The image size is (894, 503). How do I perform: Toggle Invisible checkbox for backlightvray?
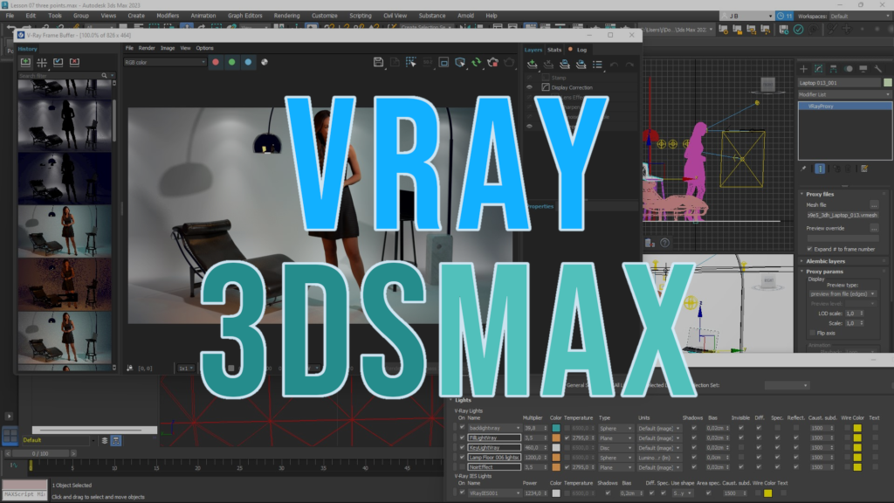coord(741,428)
